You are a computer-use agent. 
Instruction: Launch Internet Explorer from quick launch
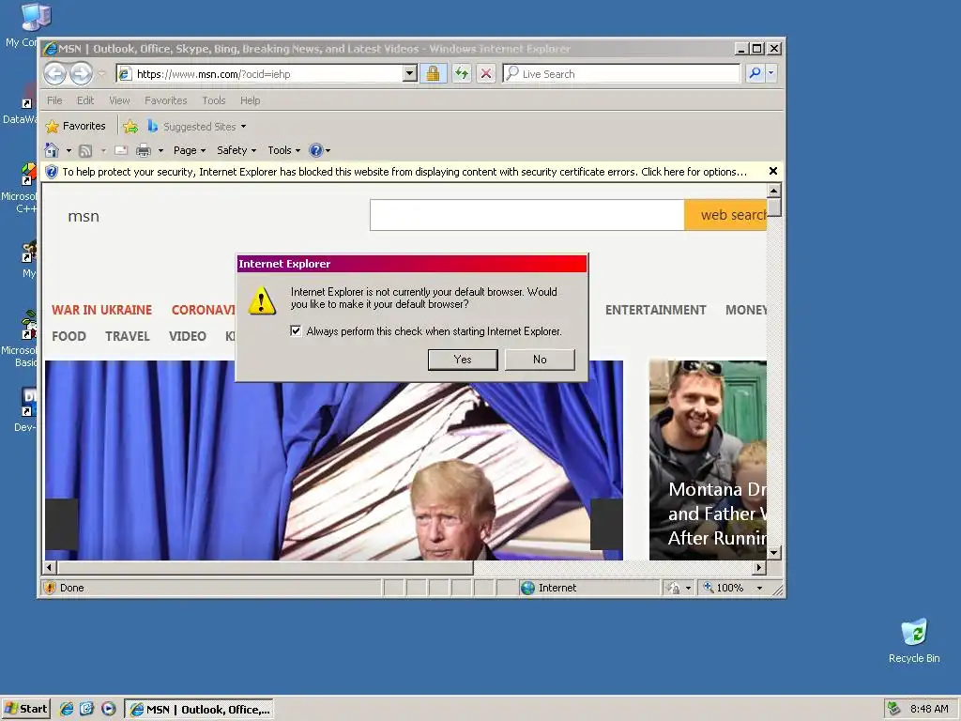pyautogui.click(x=67, y=709)
